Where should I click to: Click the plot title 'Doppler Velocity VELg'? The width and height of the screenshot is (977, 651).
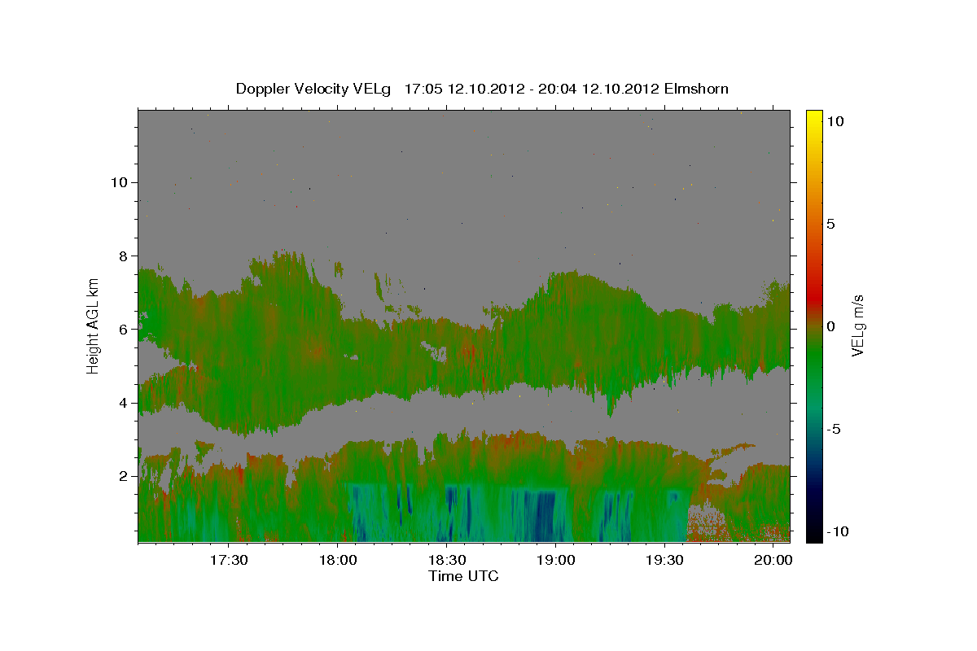pyautogui.click(x=313, y=89)
